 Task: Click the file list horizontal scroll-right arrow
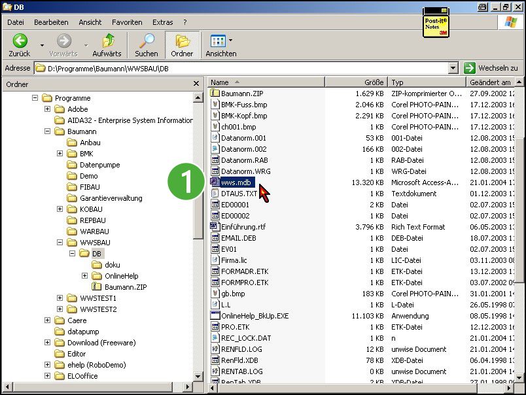pyautogui.click(x=509, y=388)
